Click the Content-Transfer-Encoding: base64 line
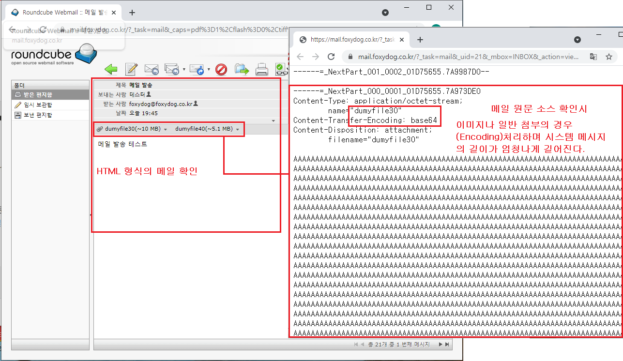Image resolution: width=623 pixels, height=361 pixels. click(365, 120)
